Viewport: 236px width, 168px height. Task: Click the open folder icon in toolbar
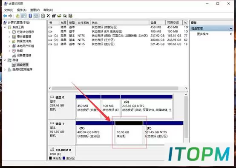pos(59,16)
